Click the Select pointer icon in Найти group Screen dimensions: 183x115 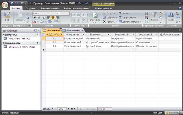click(x=178, y=22)
